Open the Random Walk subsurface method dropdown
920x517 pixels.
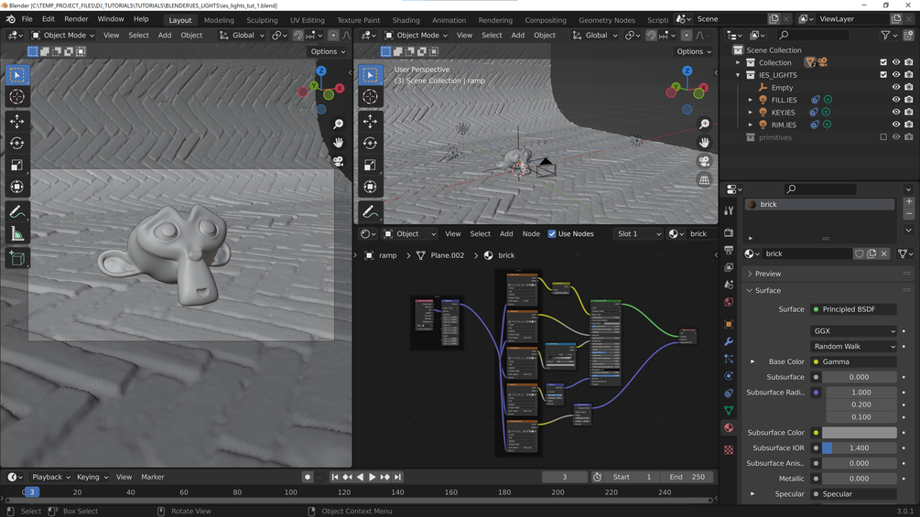853,347
